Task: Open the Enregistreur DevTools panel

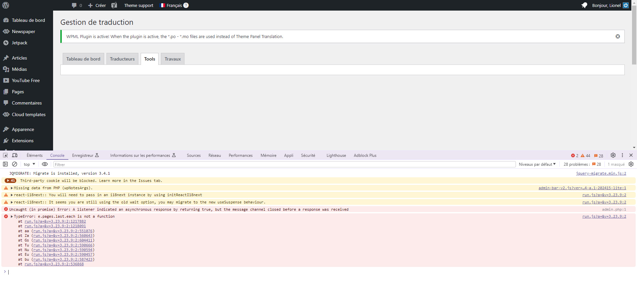Action: coord(86,155)
